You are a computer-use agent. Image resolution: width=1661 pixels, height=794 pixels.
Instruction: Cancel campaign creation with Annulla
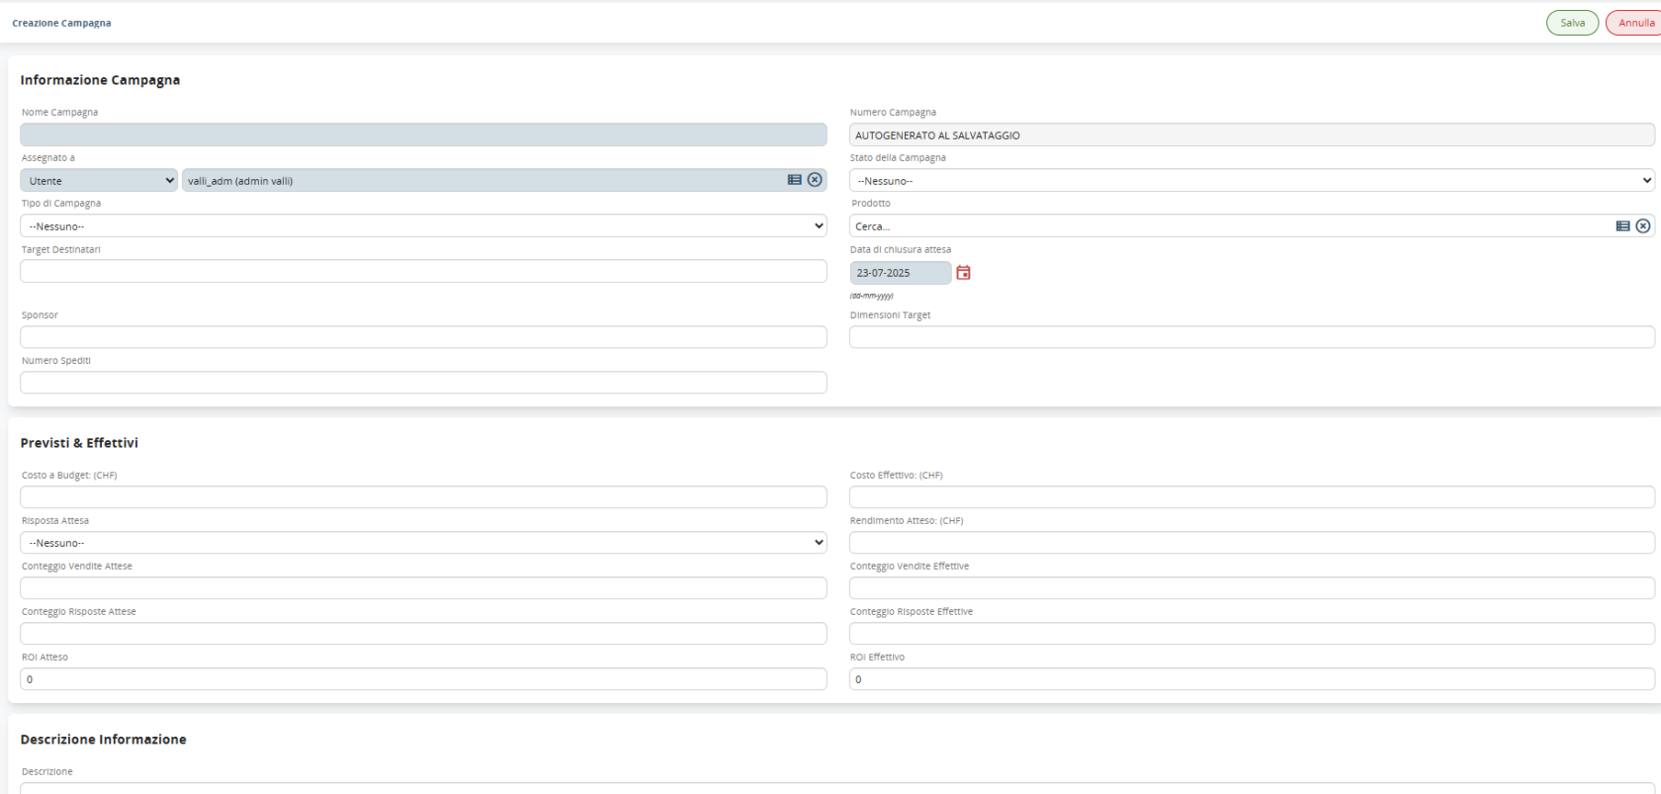coord(1635,23)
